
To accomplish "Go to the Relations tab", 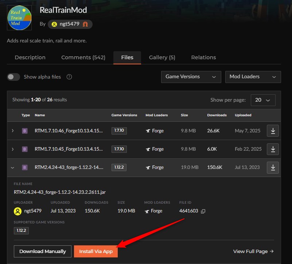I will [203, 57].
